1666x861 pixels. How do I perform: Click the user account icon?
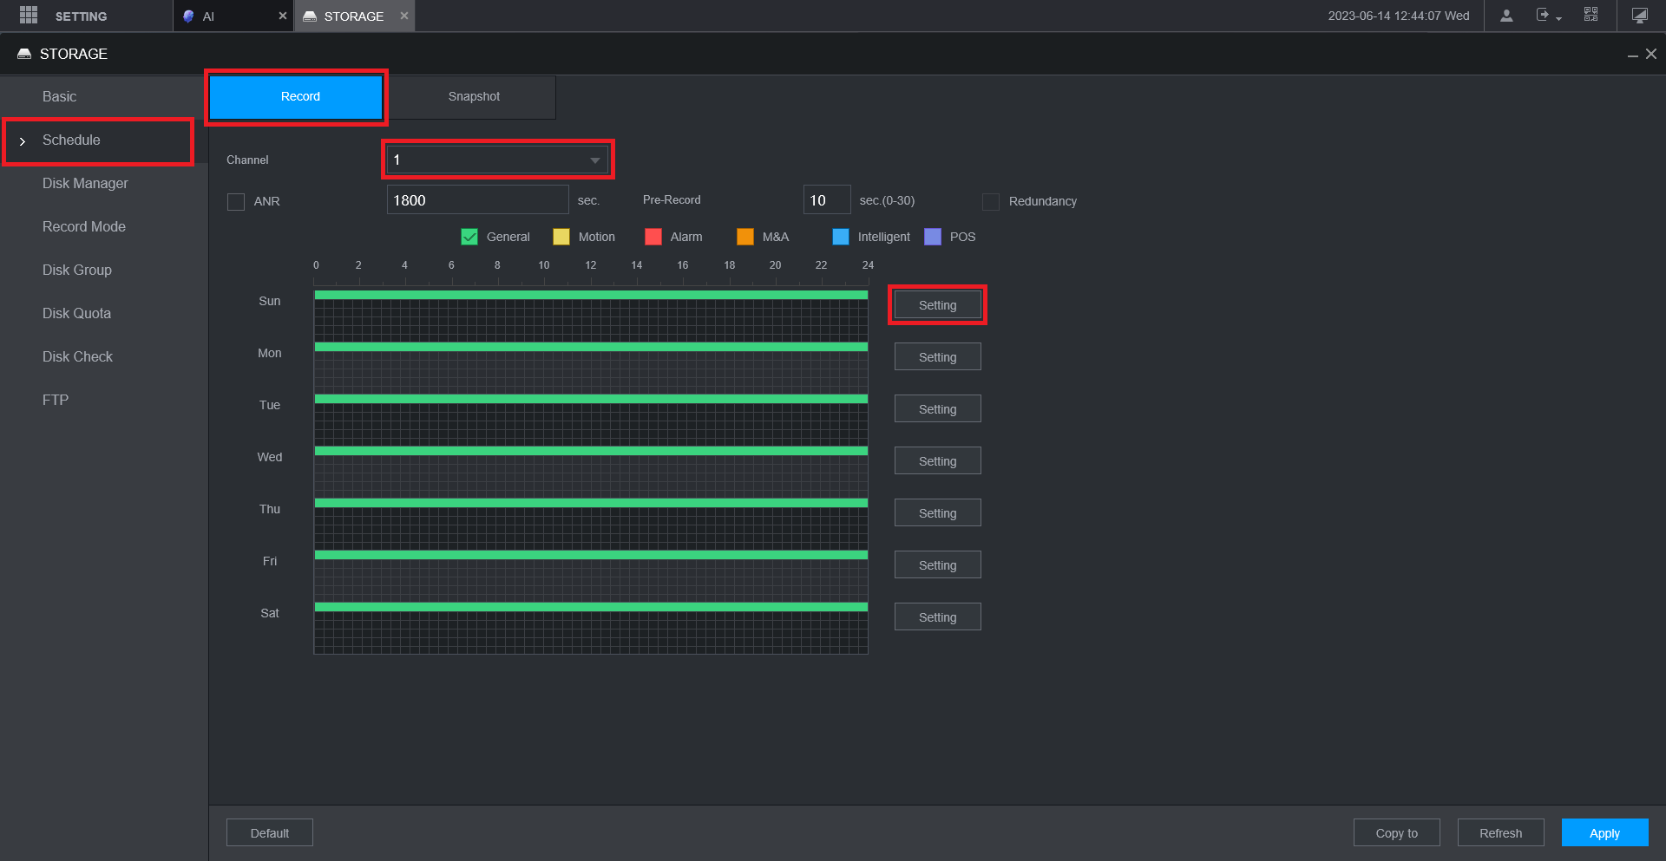coord(1506,16)
